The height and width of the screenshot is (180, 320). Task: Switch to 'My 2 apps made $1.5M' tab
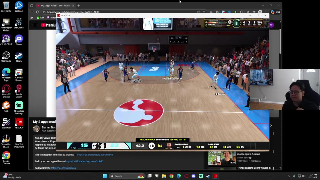tap(55, 5)
